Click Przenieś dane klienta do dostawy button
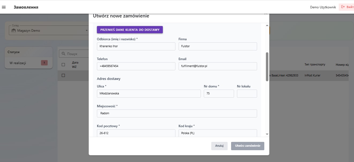The image size is (354, 162). tap(130, 30)
